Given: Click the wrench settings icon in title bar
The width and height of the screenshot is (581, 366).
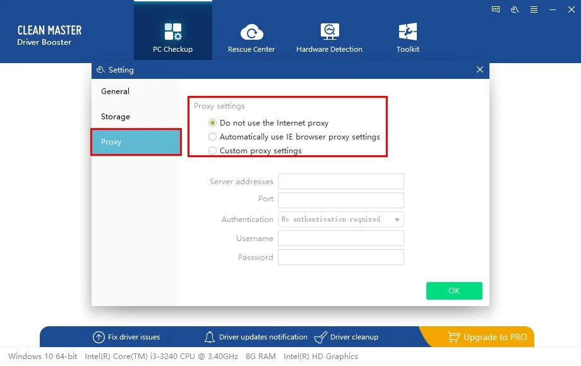Looking at the screenshot, I should point(515,9).
